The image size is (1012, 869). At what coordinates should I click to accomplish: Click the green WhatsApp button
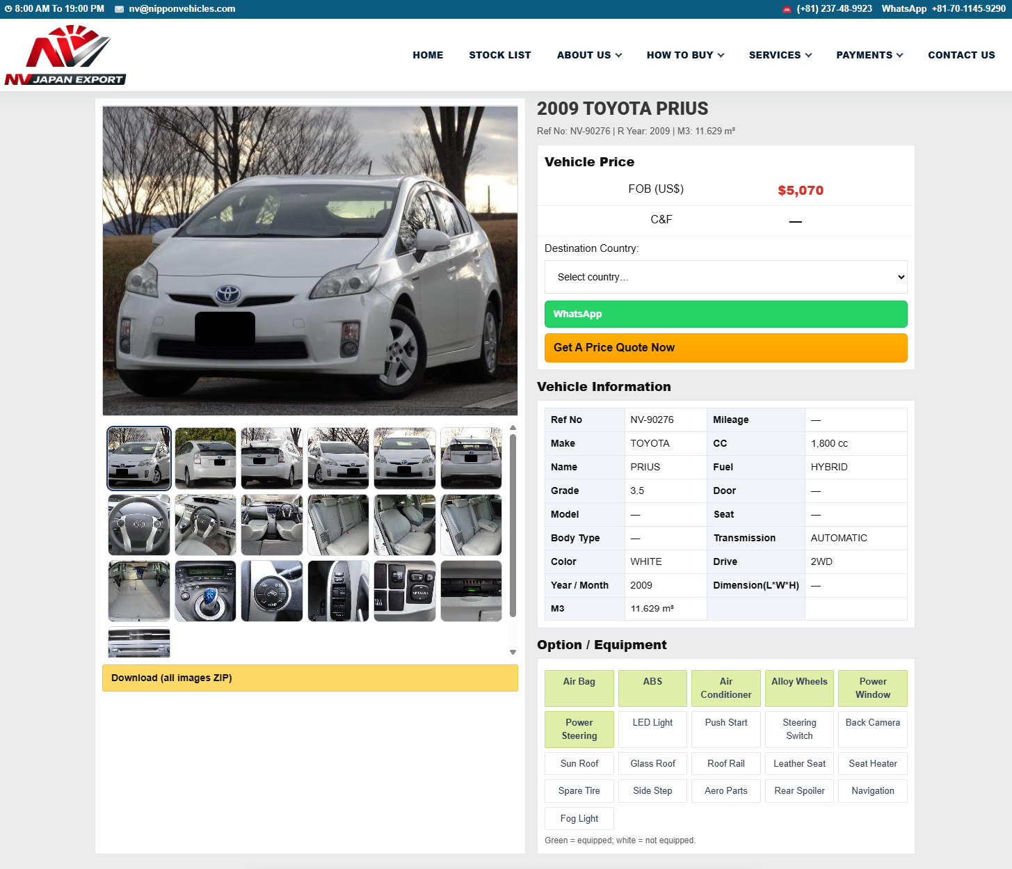[x=726, y=314]
